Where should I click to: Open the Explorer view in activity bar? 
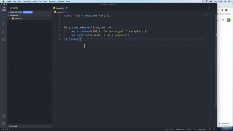4,9
